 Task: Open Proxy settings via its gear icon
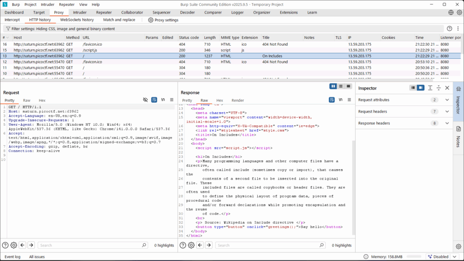(x=151, y=20)
